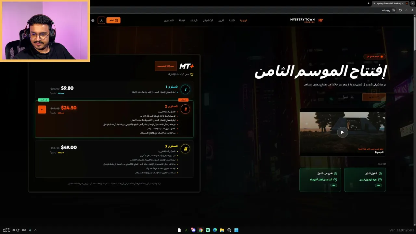
Task: Open the Windows Start button
Action: 236,230
